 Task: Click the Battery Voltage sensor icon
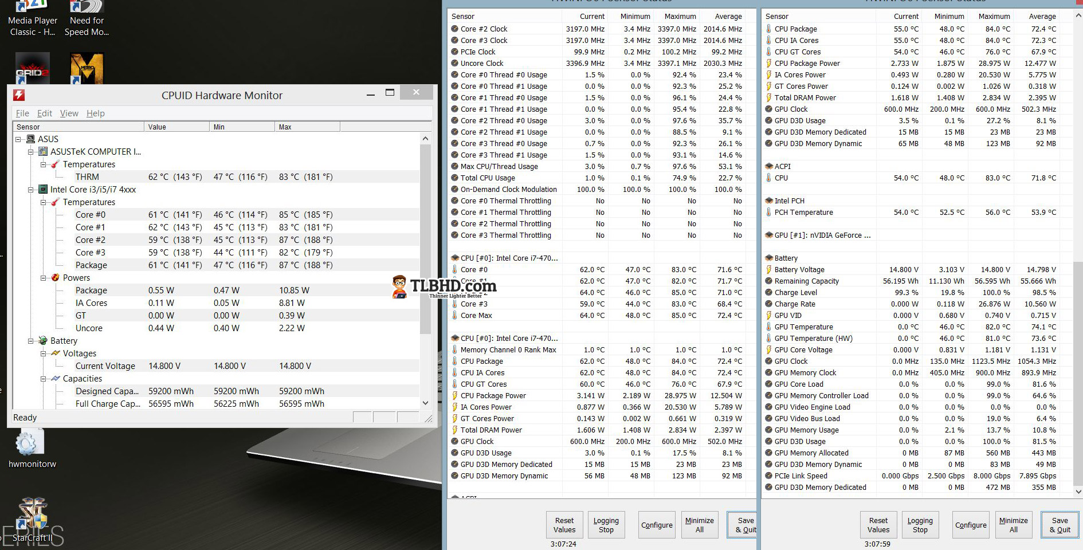point(769,269)
